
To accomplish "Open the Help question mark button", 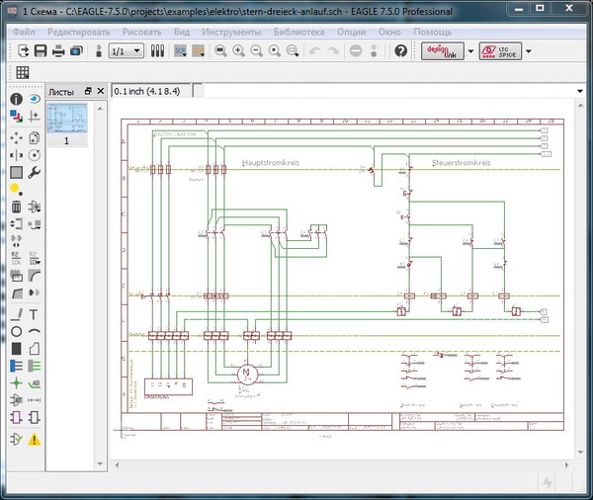I will pyautogui.click(x=401, y=50).
